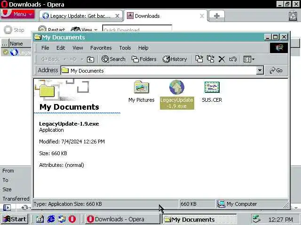Go back with the Back toolbar button

tap(50, 60)
